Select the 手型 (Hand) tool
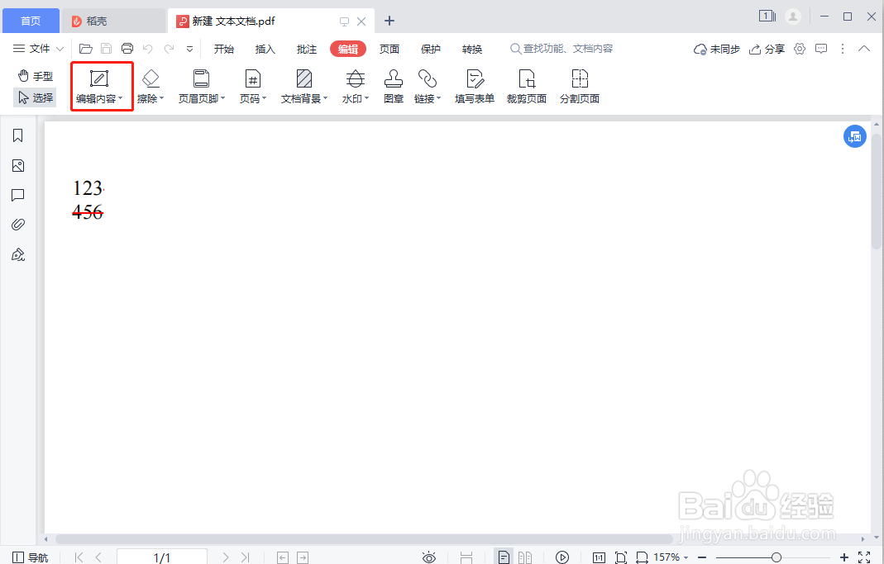The height and width of the screenshot is (564, 884). pos(36,75)
